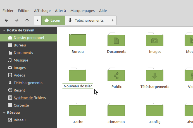Image resolution: width=193 pixels, height=128 pixels.
Task: Open the Images folder icon
Action: 155,40
